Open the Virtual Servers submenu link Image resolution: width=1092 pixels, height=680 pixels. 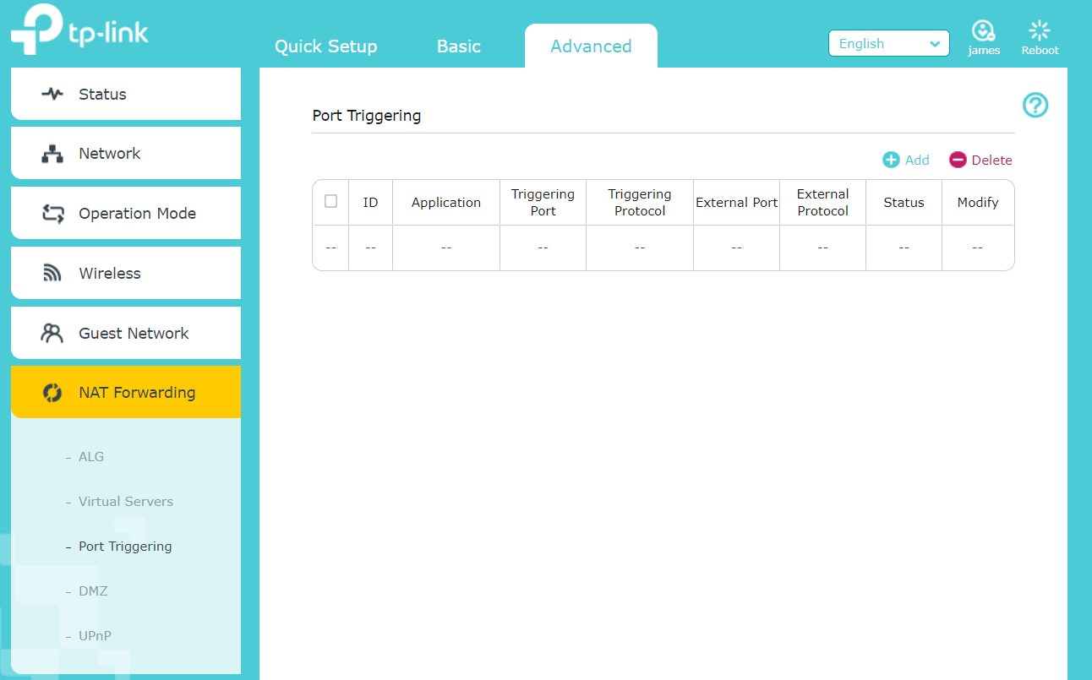click(x=126, y=502)
